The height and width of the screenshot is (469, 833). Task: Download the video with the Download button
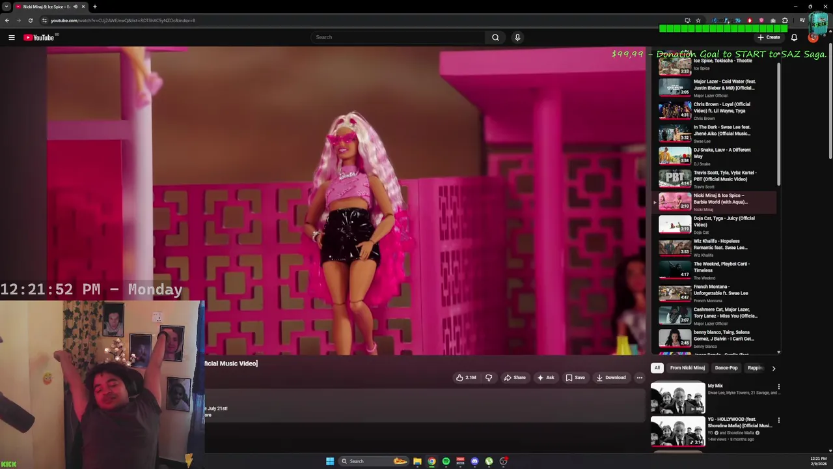611,378
